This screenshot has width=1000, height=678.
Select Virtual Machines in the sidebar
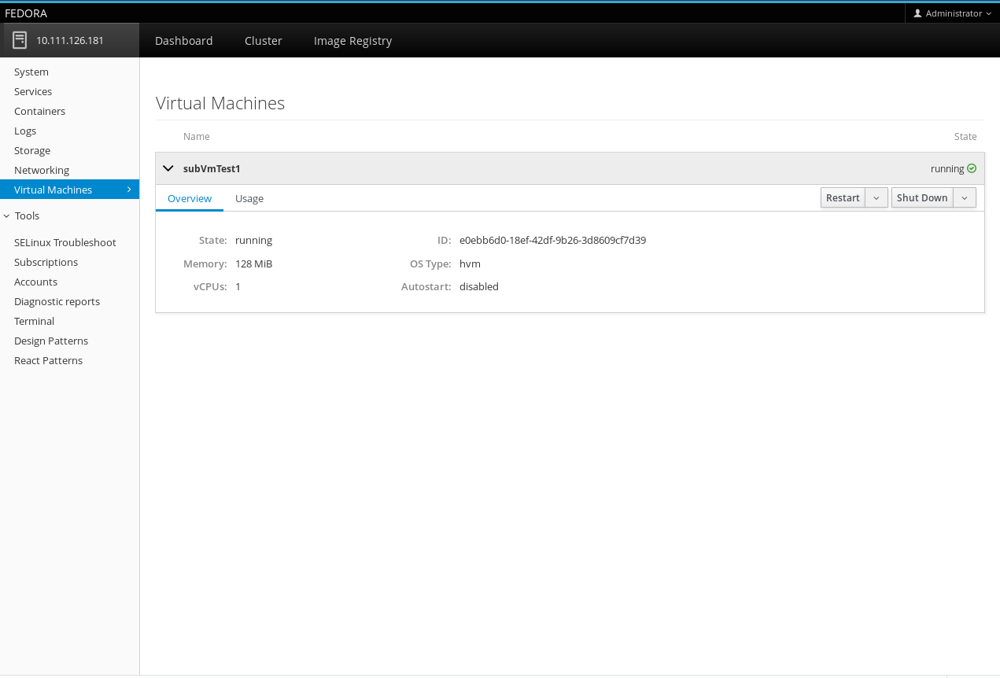[x=69, y=190]
